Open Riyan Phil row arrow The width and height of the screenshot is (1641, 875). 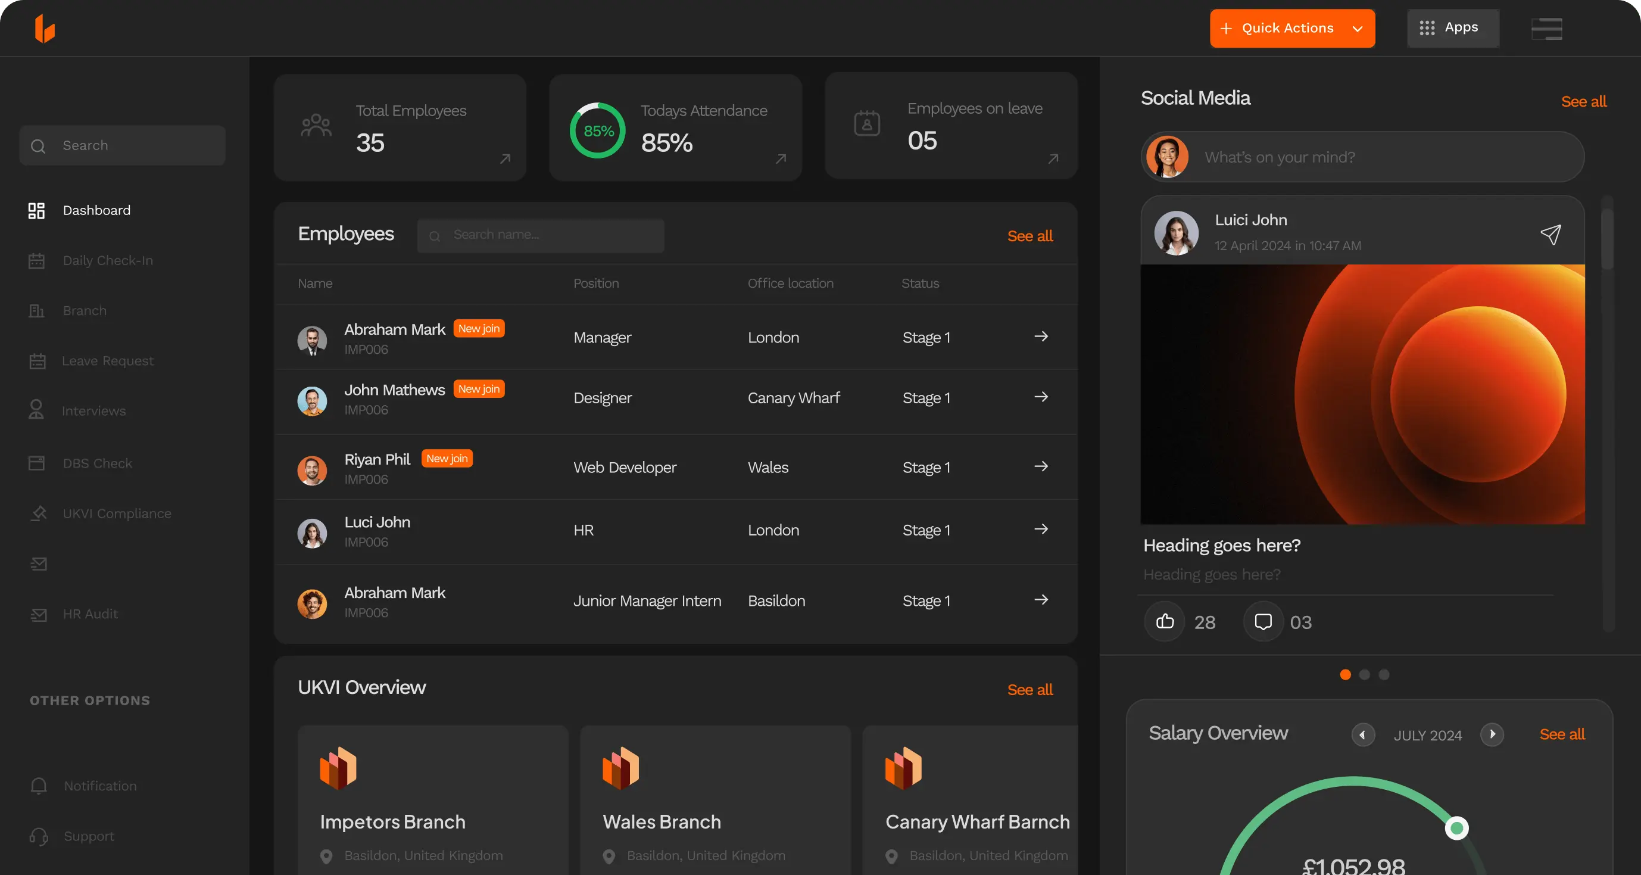click(1041, 466)
